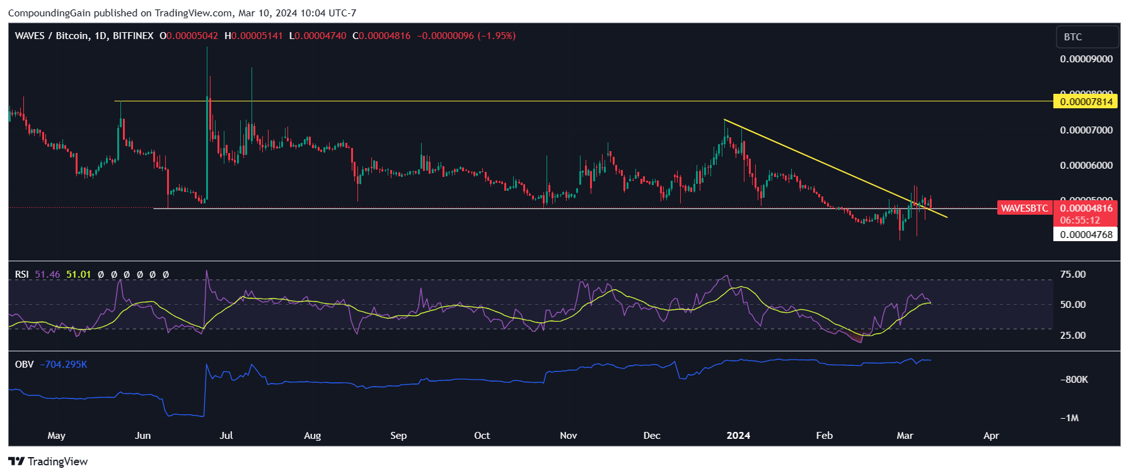Click the CompoundingGain publisher caption text
This screenshot has height=476, width=1129.
(182, 13)
